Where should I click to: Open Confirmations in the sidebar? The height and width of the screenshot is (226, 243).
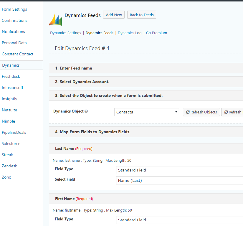pyautogui.click(x=14, y=20)
